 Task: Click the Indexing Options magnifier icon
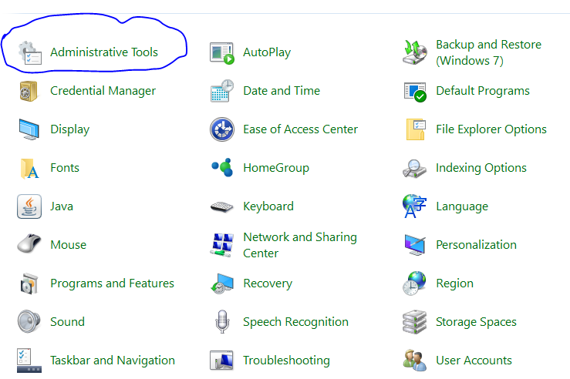(414, 169)
